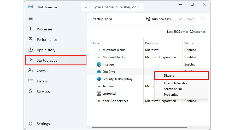Select the Terminal row name
This screenshot has height=130, width=235.
click(x=108, y=86)
